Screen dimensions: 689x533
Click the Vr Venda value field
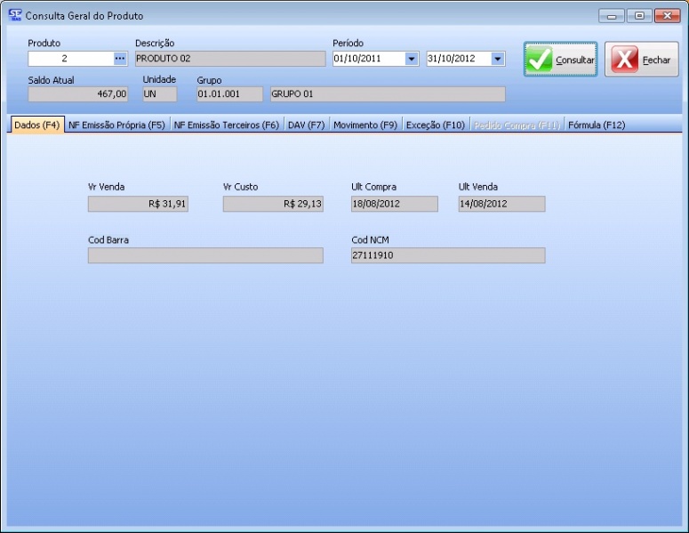[138, 204]
